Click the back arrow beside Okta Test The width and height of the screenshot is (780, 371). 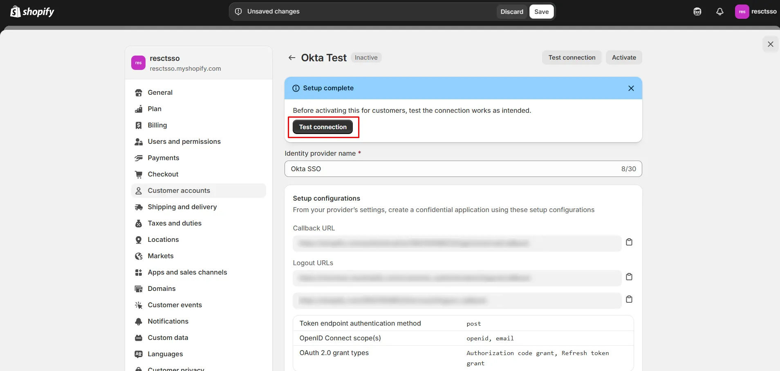(x=292, y=58)
